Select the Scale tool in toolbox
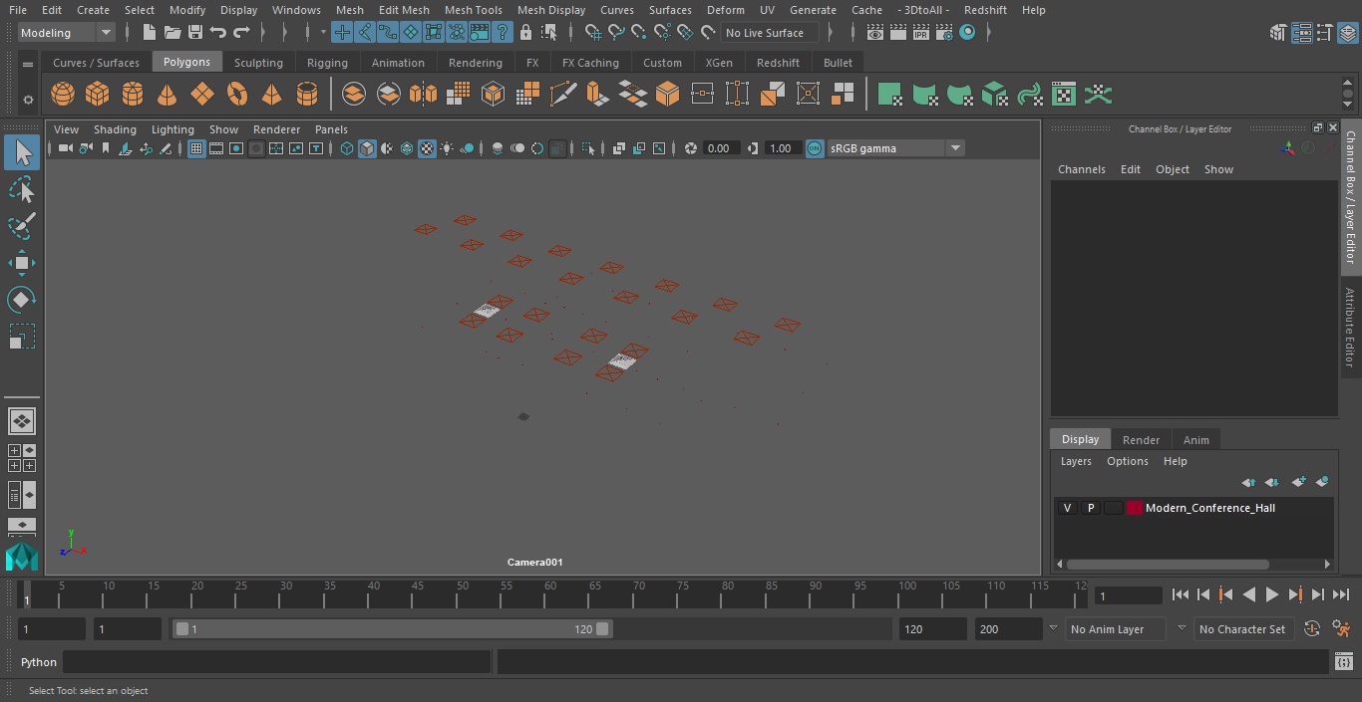Image resolution: width=1362 pixels, height=702 pixels. click(x=21, y=337)
